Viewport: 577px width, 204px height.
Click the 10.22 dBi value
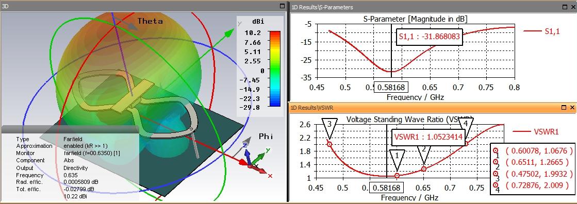[x=75, y=196]
